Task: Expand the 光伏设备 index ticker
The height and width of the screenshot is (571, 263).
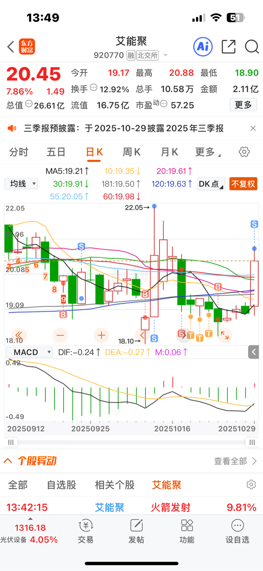Action: click(30, 531)
